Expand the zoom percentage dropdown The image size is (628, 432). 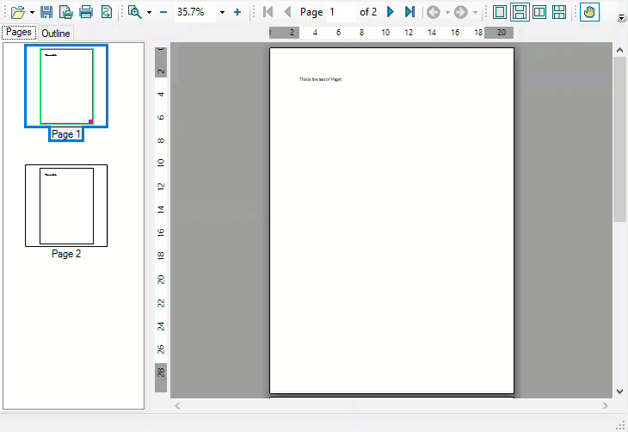pos(222,12)
